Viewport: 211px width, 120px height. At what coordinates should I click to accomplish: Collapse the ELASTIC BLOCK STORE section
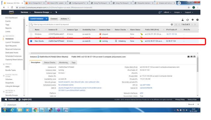pyautogui.click(x=4, y=76)
